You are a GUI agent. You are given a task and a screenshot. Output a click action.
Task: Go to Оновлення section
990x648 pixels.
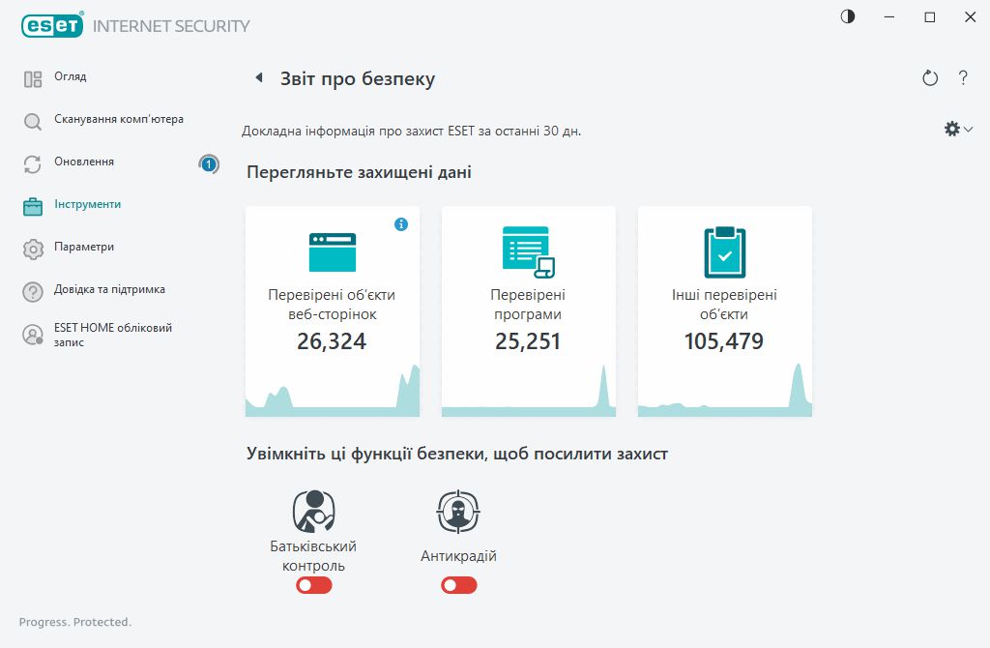[84, 162]
